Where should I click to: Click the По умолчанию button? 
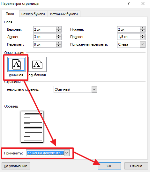pos(16,166)
